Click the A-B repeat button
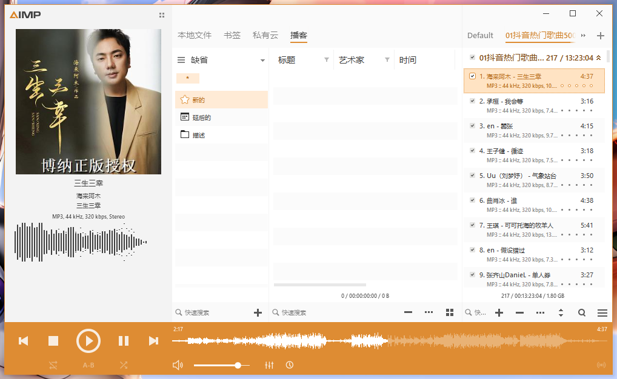617x379 pixels. click(88, 365)
